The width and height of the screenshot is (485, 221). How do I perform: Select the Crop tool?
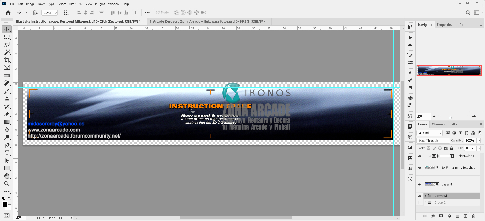tap(7, 60)
